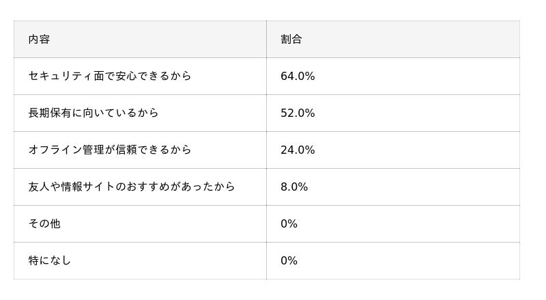Click the 8.0% percentage value
The image size is (546, 300).
point(294,187)
